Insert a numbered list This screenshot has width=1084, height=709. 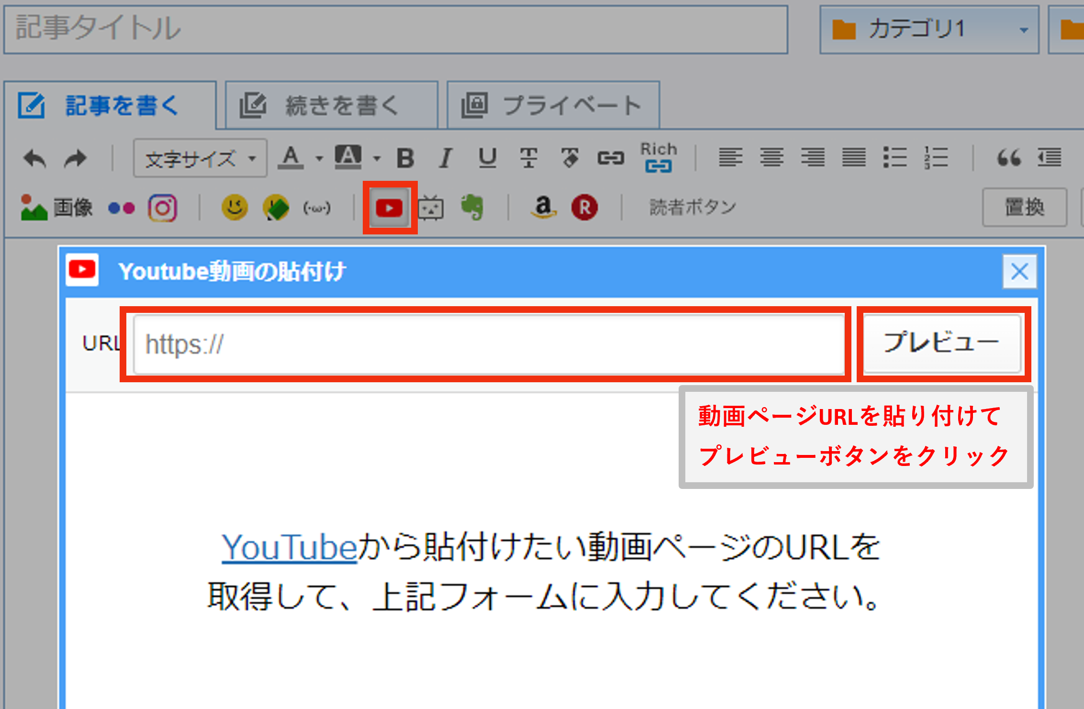click(x=936, y=157)
